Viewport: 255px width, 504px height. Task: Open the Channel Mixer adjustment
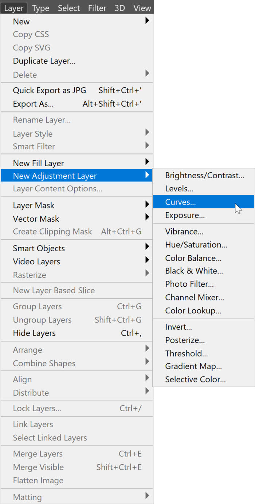click(x=194, y=297)
